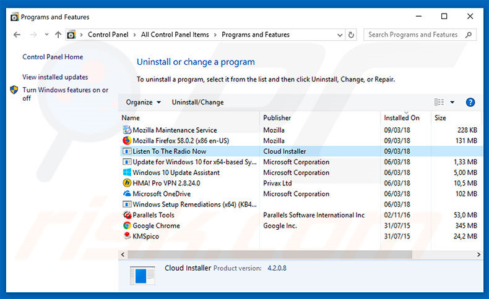Click the HMA! Pro VPN icon
Image resolution: width=489 pixels, height=299 pixels.
tap(127, 183)
